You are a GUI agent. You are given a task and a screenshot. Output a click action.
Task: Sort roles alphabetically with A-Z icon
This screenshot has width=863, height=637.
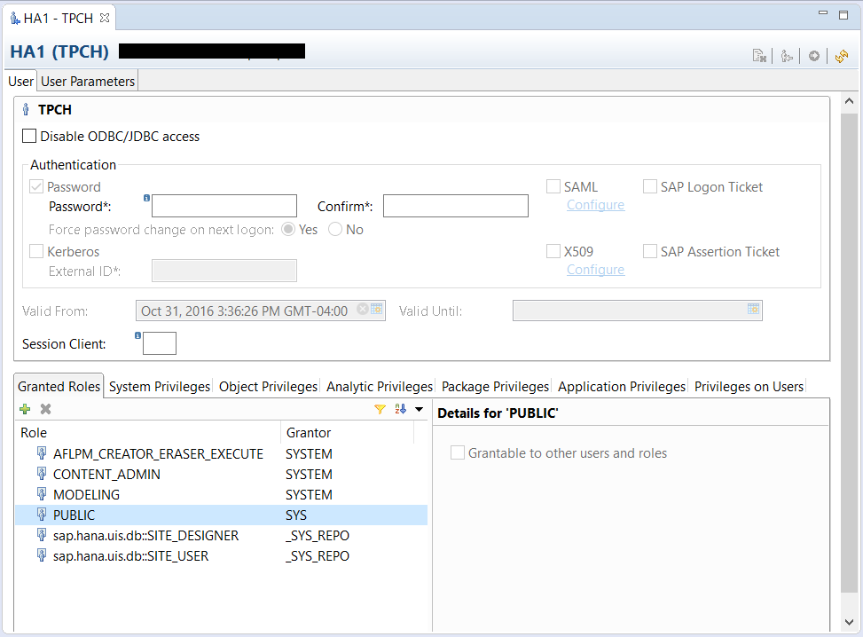pyautogui.click(x=400, y=409)
